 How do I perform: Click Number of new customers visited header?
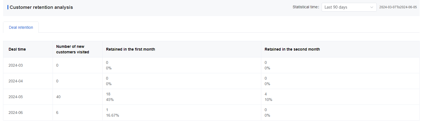point(73,49)
